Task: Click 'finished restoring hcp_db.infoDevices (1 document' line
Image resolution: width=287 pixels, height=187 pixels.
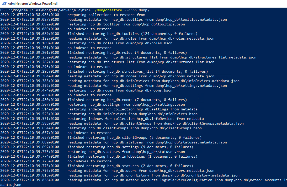Action: point(132,156)
